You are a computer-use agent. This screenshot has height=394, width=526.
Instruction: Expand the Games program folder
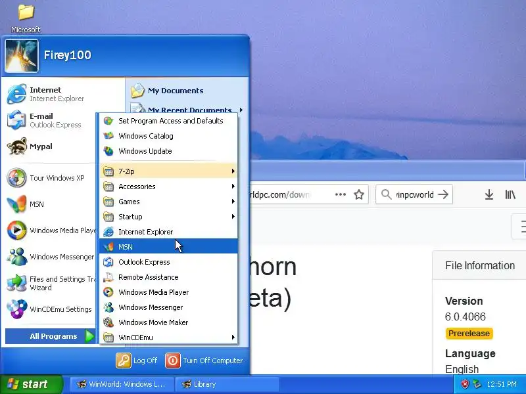168,202
